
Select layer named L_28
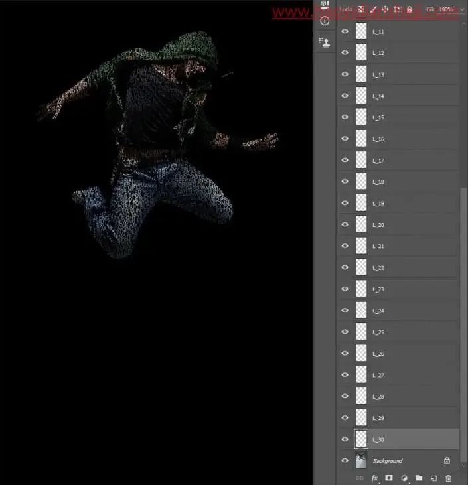pos(378,397)
